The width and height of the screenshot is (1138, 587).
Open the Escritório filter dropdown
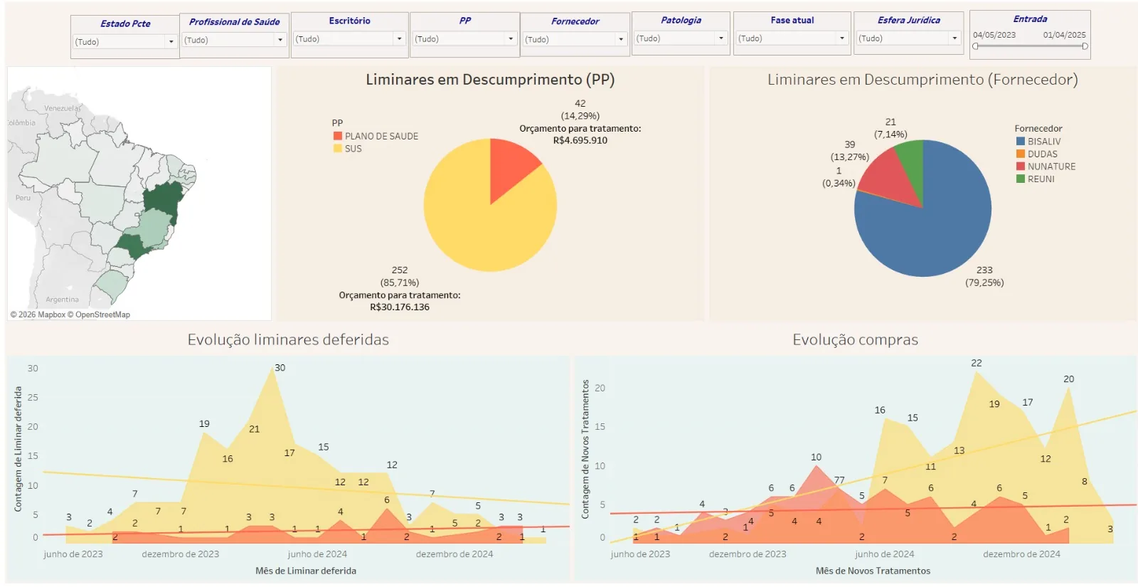click(349, 39)
